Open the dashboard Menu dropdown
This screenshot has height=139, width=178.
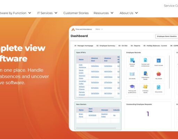[x=99, y=29]
